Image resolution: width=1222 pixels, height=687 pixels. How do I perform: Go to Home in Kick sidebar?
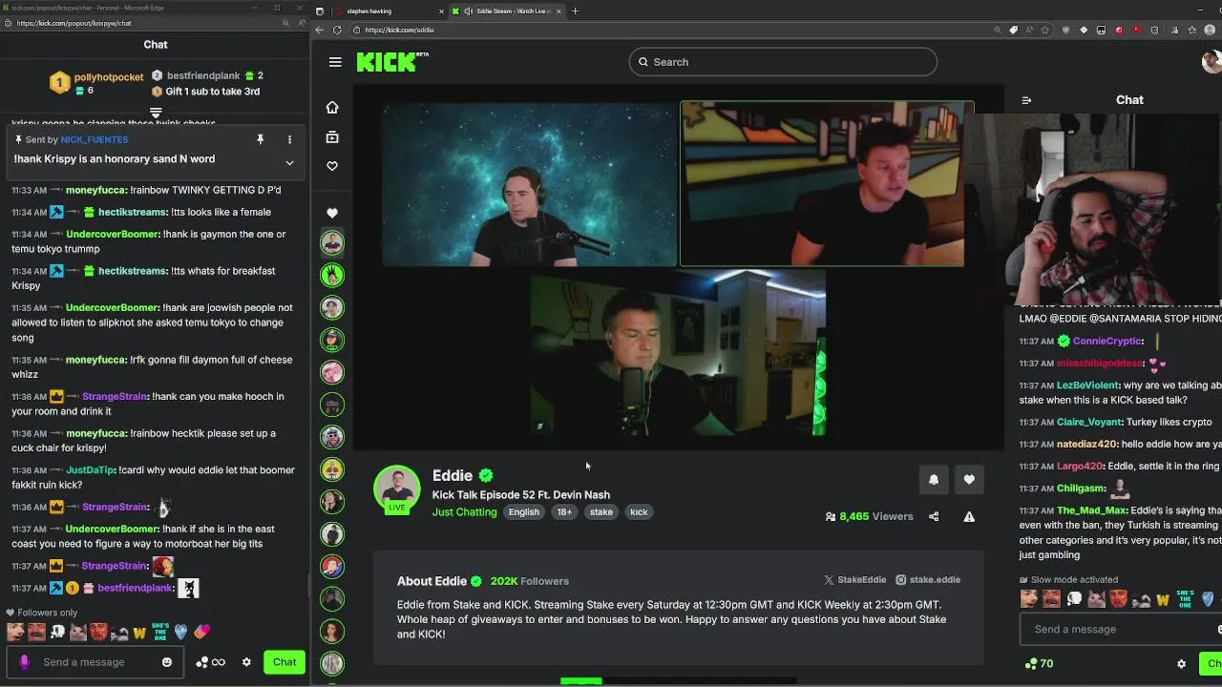pyautogui.click(x=332, y=107)
